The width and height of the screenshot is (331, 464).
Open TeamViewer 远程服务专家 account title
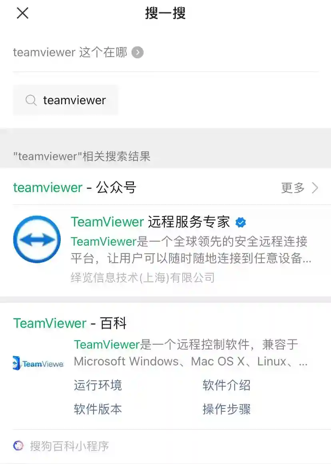[150, 222]
